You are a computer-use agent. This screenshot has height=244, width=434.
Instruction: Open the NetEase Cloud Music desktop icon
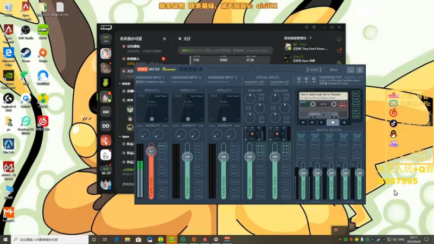pos(43,124)
